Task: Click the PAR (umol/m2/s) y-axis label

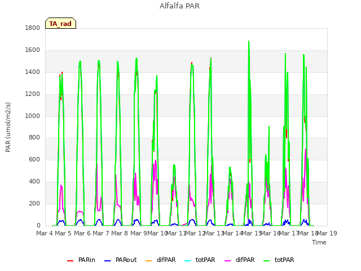Action: (8, 127)
